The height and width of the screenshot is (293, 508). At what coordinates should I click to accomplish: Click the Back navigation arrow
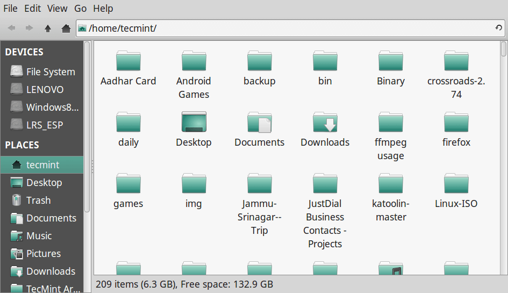pyautogui.click(x=12, y=28)
